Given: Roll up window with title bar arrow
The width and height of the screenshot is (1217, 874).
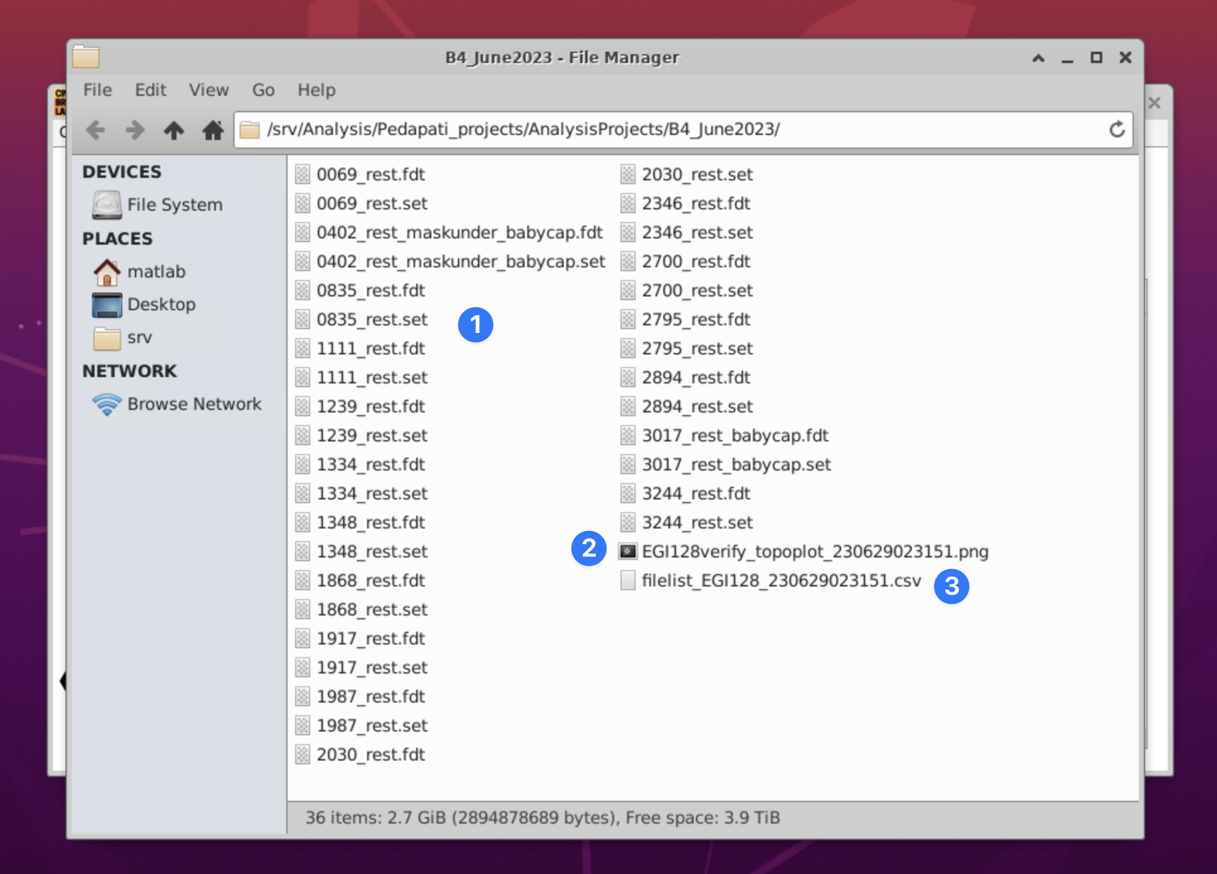Looking at the screenshot, I should [1038, 58].
